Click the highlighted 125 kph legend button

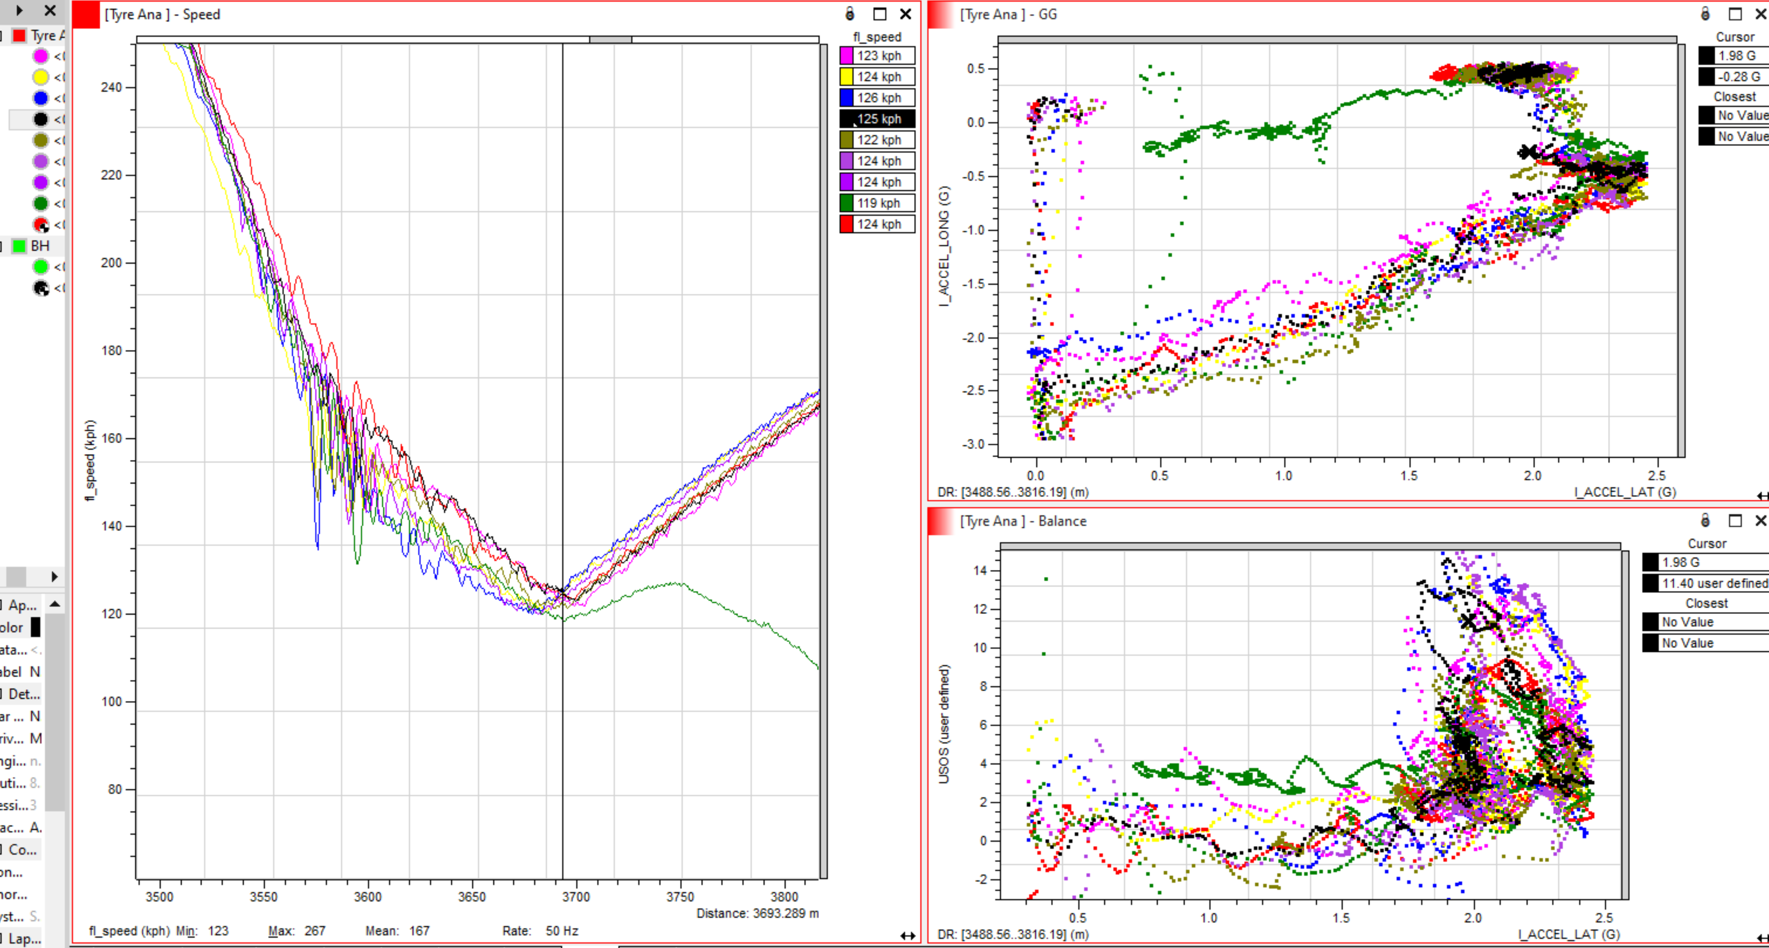tap(878, 119)
